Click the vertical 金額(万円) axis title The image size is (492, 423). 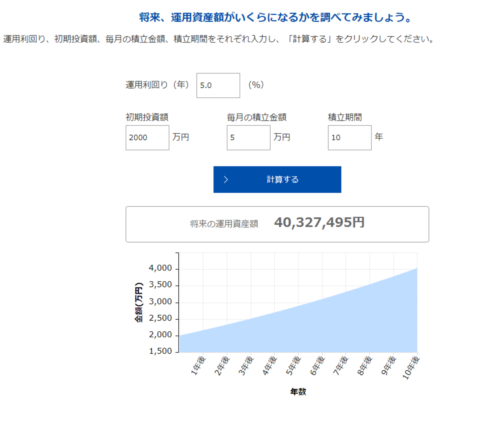click(139, 302)
